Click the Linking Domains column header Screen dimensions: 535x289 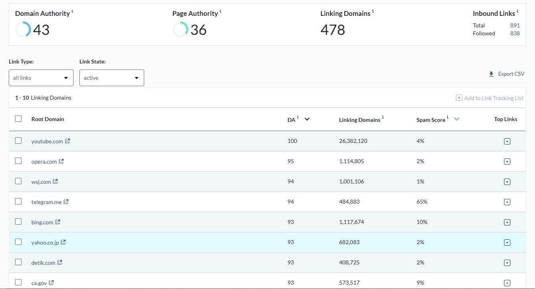359,120
